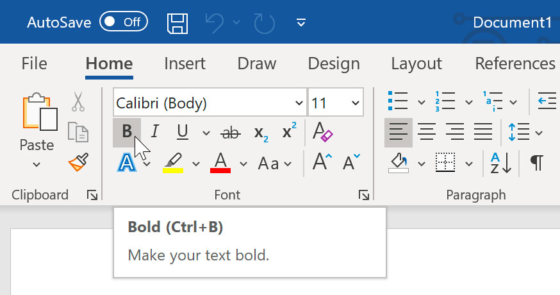Apply Strikethrough formatting

coord(231,133)
